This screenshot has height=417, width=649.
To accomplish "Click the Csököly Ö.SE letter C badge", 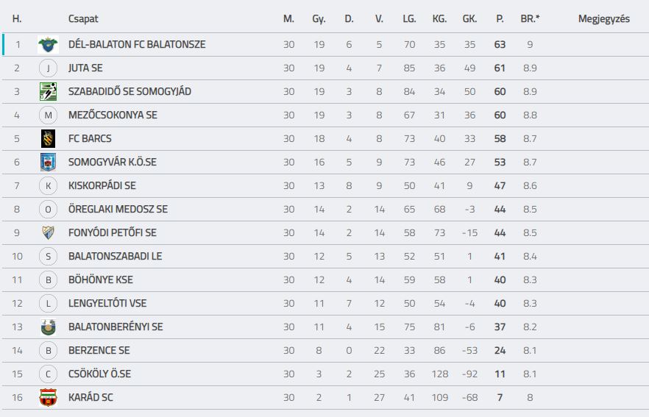I will 48,374.
